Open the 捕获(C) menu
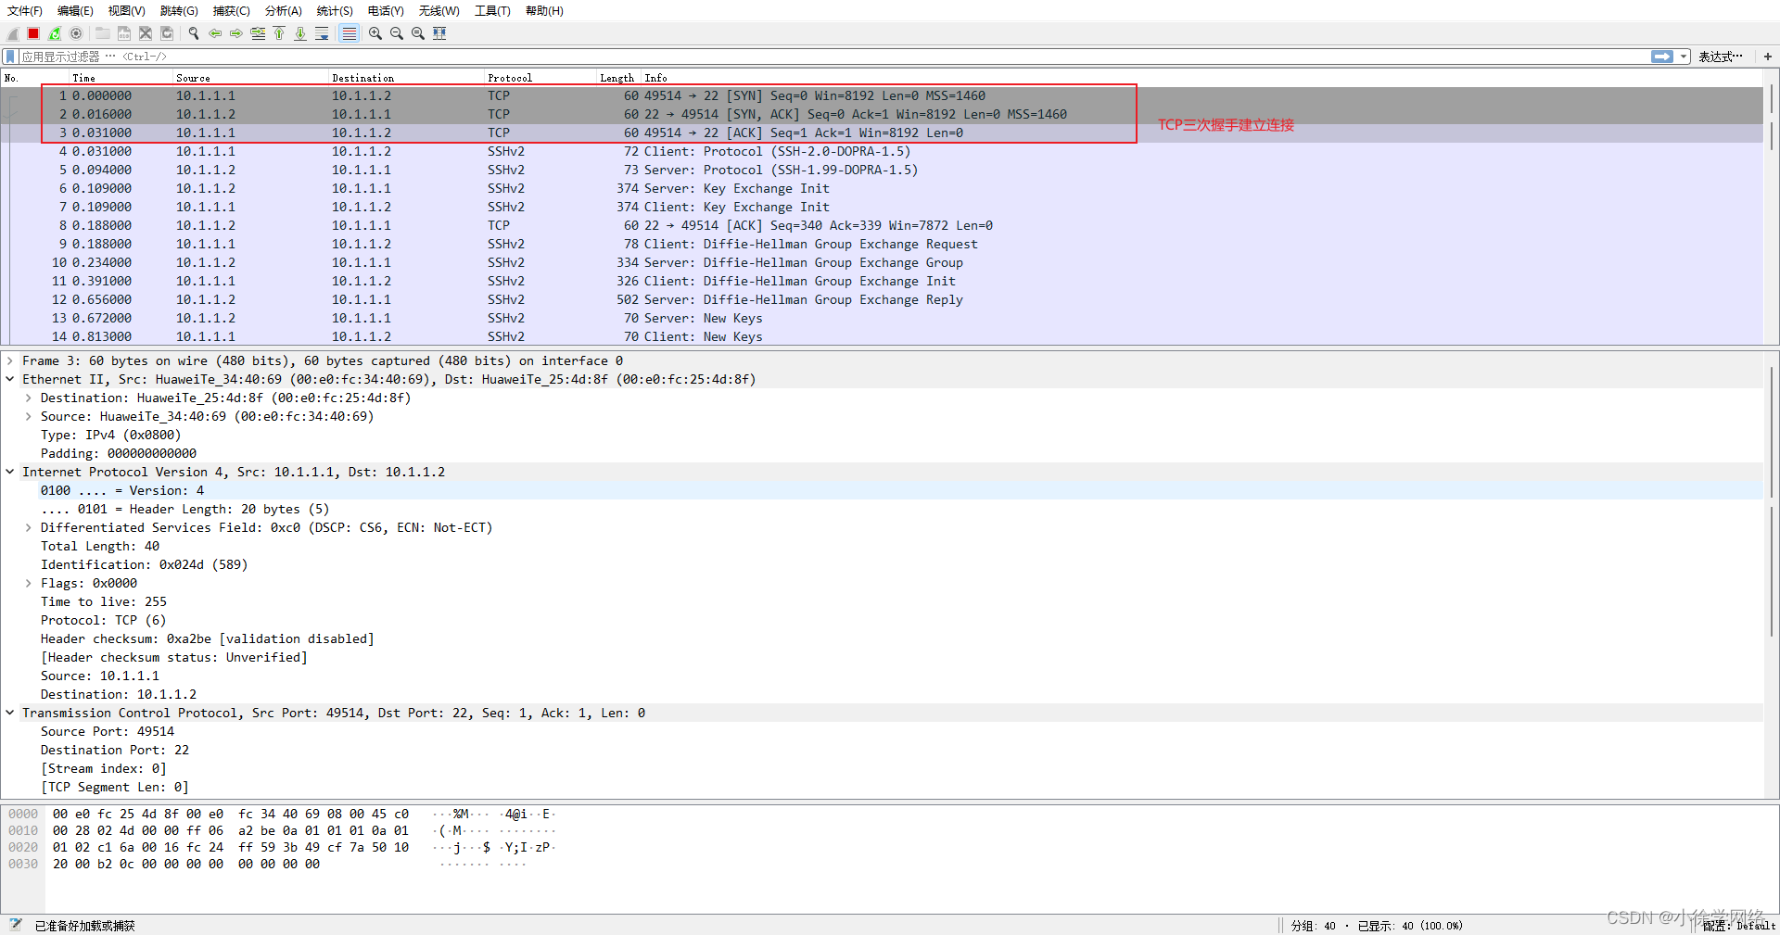The image size is (1780, 935). click(x=231, y=11)
